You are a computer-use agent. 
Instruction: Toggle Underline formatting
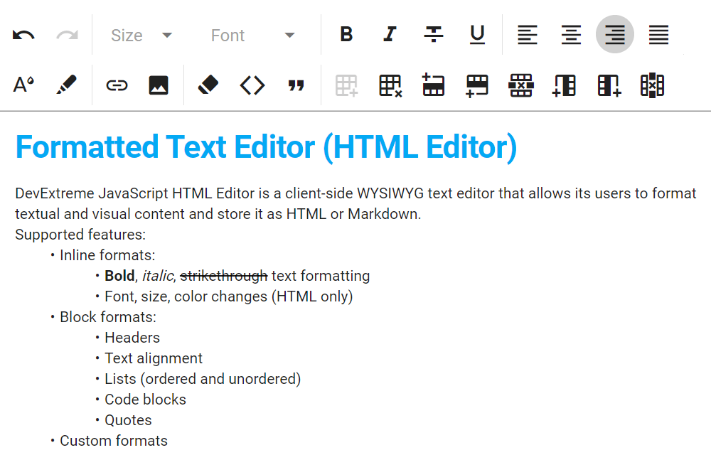pos(477,34)
